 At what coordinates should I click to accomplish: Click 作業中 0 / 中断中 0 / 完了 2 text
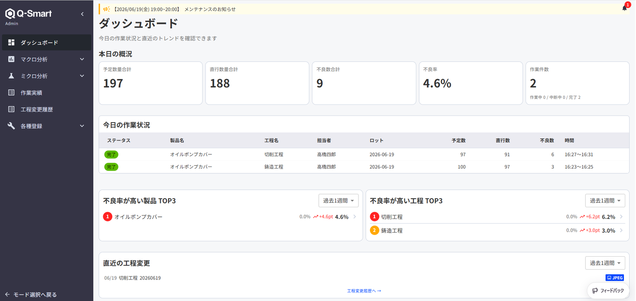pyautogui.click(x=555, y=98)
